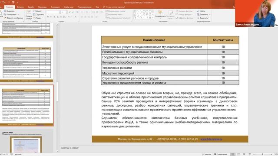This screenshot has width=278, height=156.
Task: Open the Slide Show (Слайд-шоу) tab
Action: (x=69, y=7)
